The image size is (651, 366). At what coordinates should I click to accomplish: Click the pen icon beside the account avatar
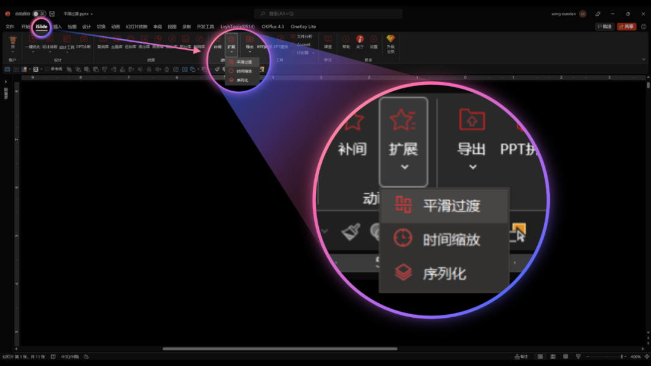tap(598, 14)
